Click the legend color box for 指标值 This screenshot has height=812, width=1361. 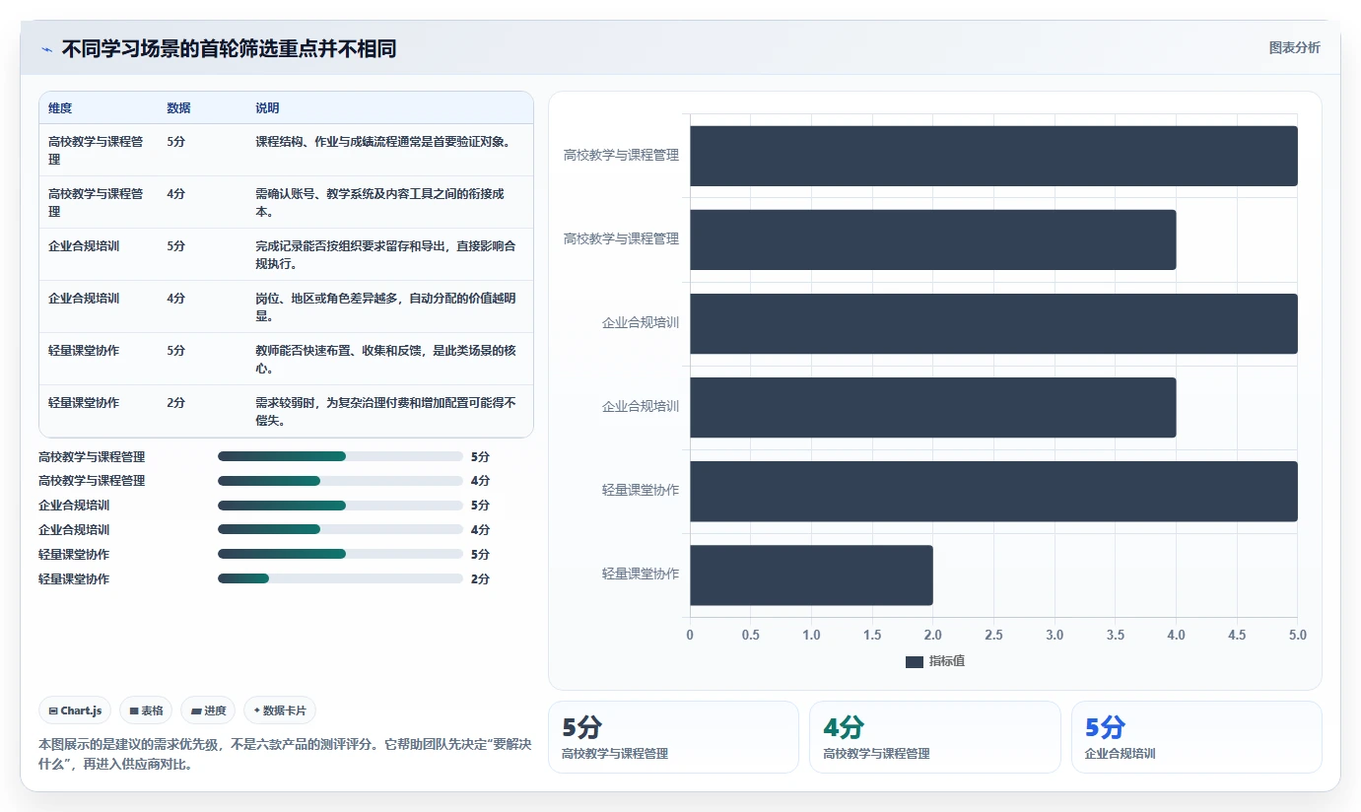coord(914,661)
